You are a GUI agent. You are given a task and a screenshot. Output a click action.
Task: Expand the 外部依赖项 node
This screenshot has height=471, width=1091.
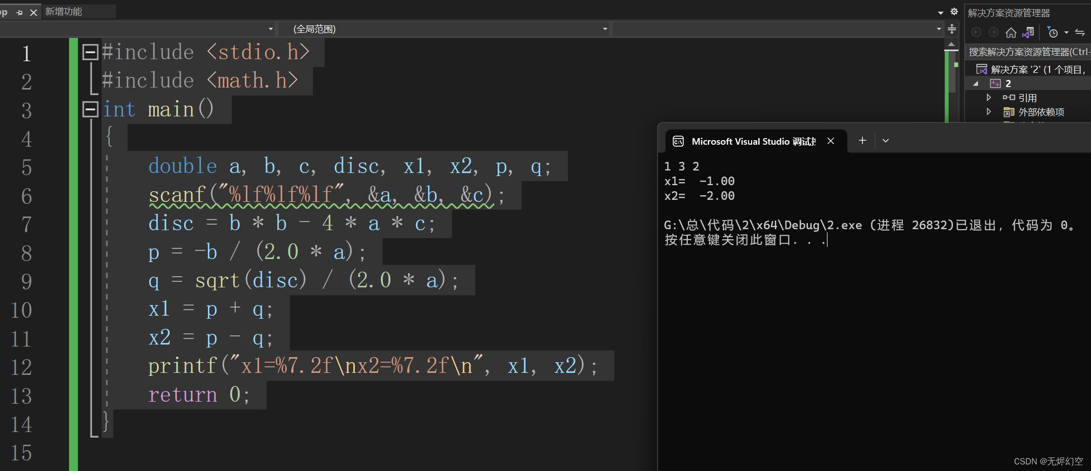pos(989,111)
